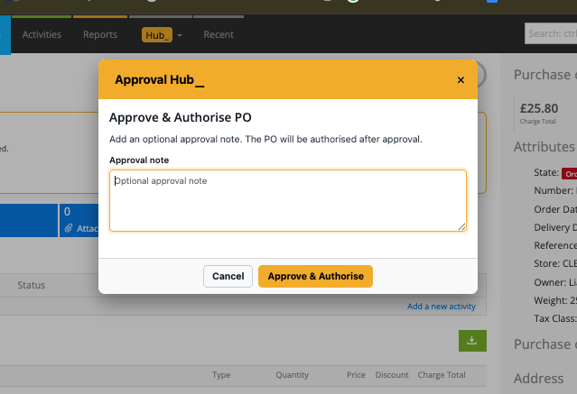577x394 pixels.
Task: Open the Reports menu
Action: pos(100,34)
